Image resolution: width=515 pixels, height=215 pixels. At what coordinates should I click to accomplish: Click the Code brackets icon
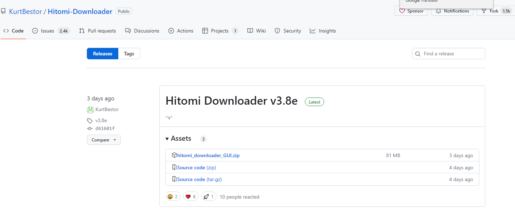pos(6,31)
